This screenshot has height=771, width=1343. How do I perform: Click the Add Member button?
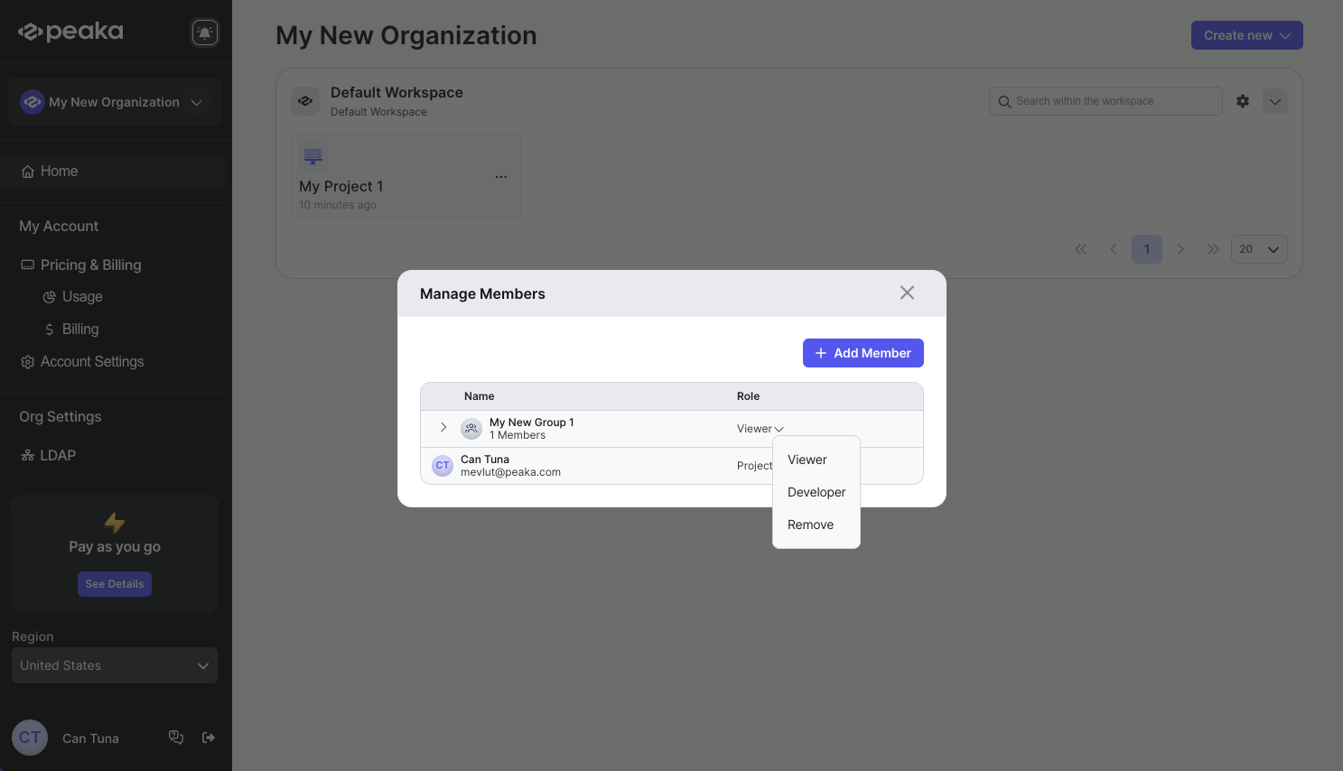tap(863, 353)
